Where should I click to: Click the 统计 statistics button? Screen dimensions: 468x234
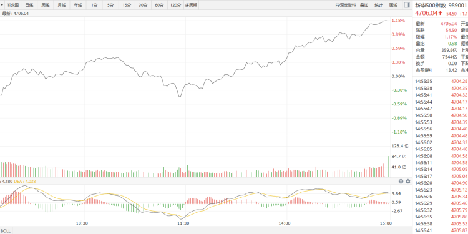pos(379,5)
